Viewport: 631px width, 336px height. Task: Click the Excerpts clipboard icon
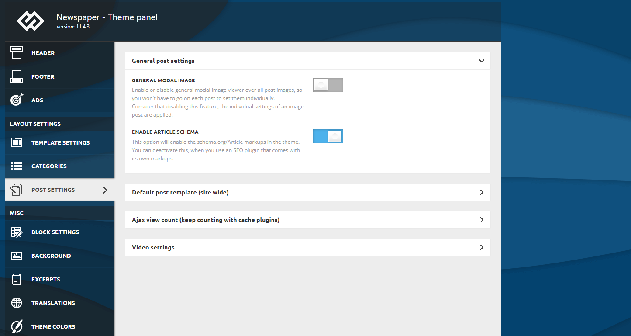point(17,279)
